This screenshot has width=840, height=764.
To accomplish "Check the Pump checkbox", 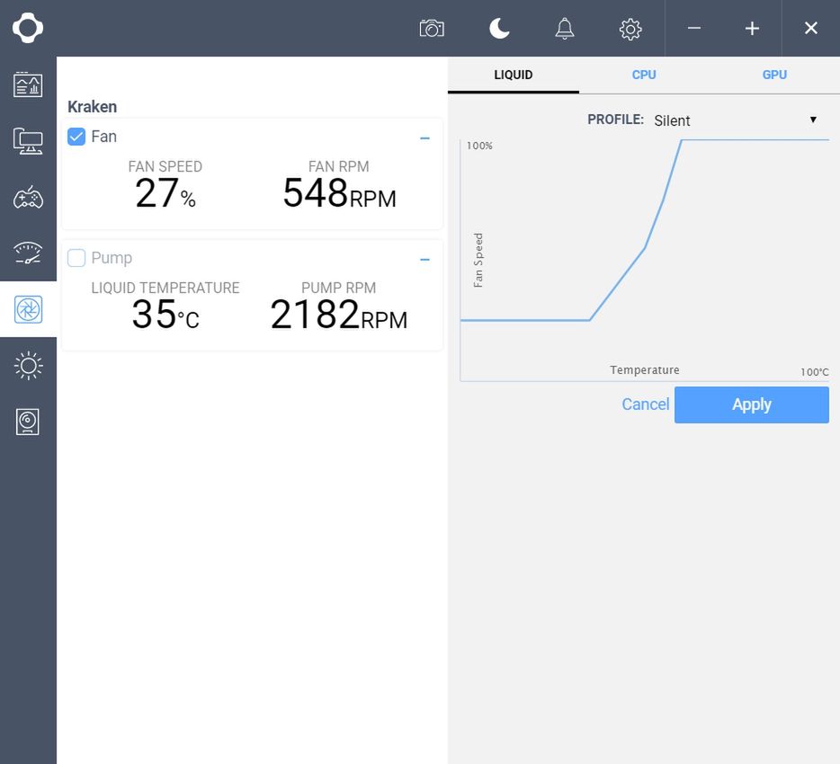I will (76, 258).
